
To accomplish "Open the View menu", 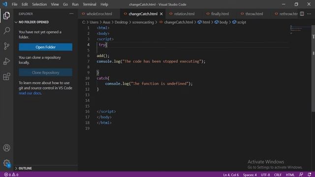I will click(55, 4).
